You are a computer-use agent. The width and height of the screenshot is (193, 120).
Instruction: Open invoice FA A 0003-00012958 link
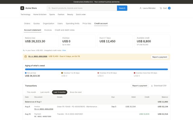coord(44,109)
